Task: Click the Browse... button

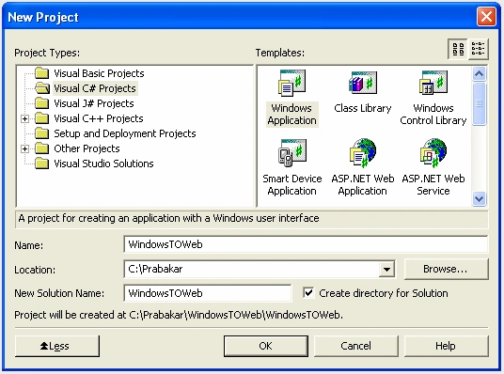Action: pyautogui.click(x=446, y=269)
